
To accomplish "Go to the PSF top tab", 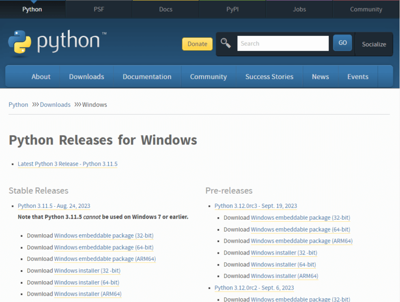I will click(x=99, y=9).
